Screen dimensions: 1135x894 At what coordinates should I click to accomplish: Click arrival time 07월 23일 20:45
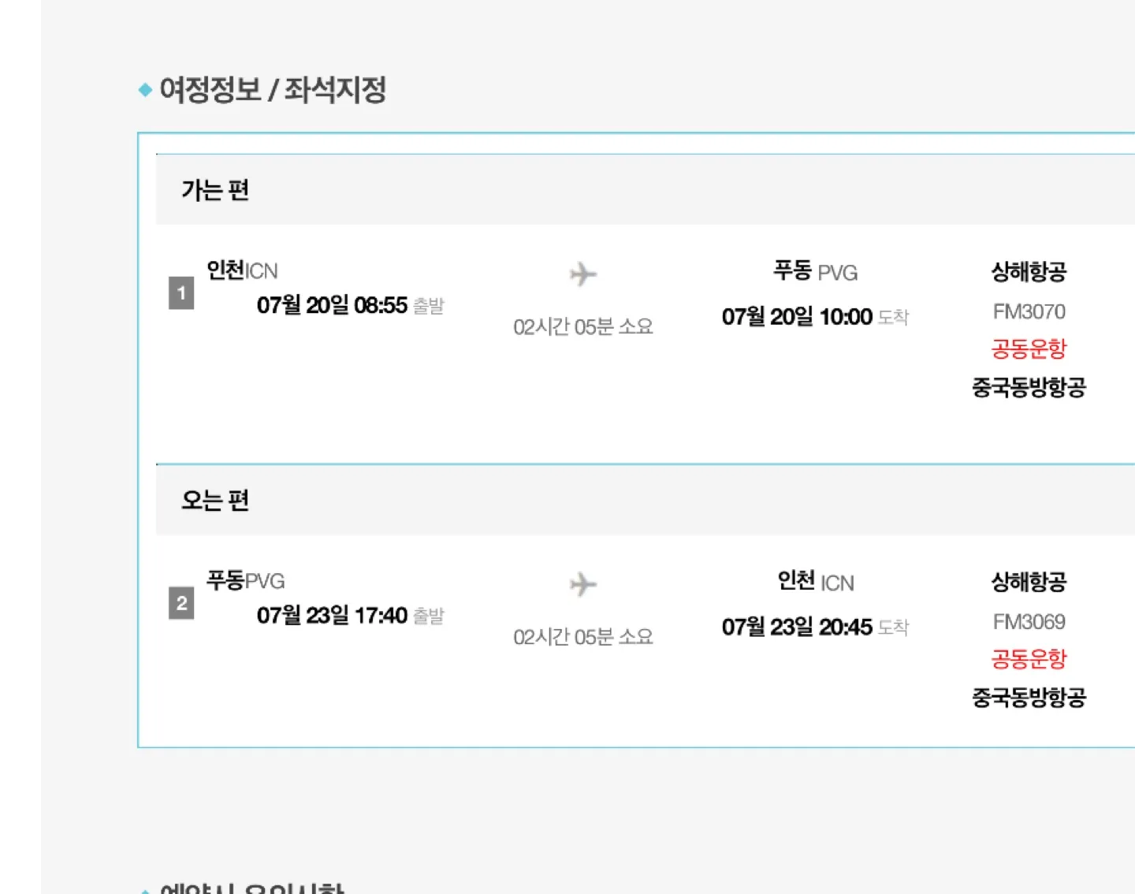point(797,627)
